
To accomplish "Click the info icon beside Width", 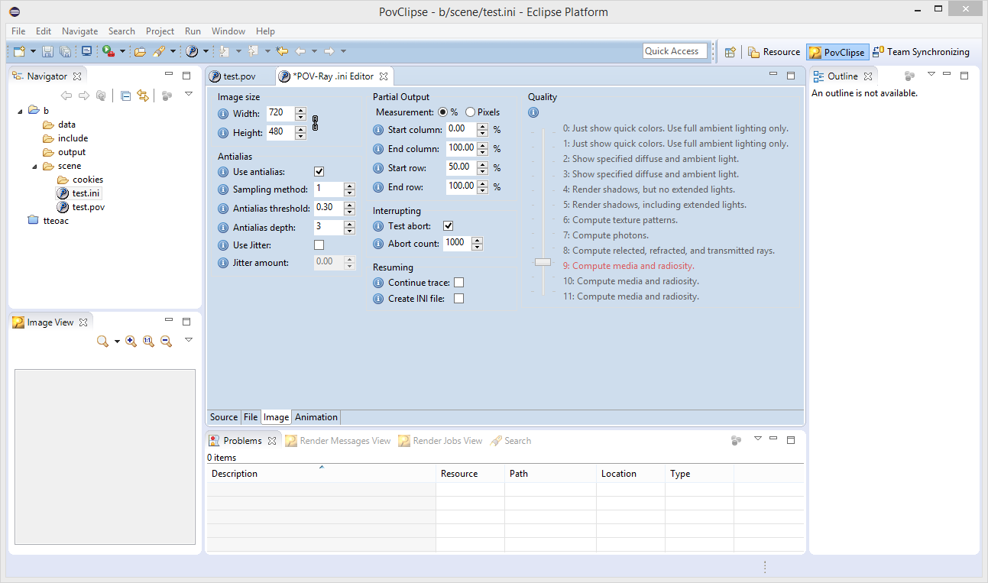I will click(223, 113).
